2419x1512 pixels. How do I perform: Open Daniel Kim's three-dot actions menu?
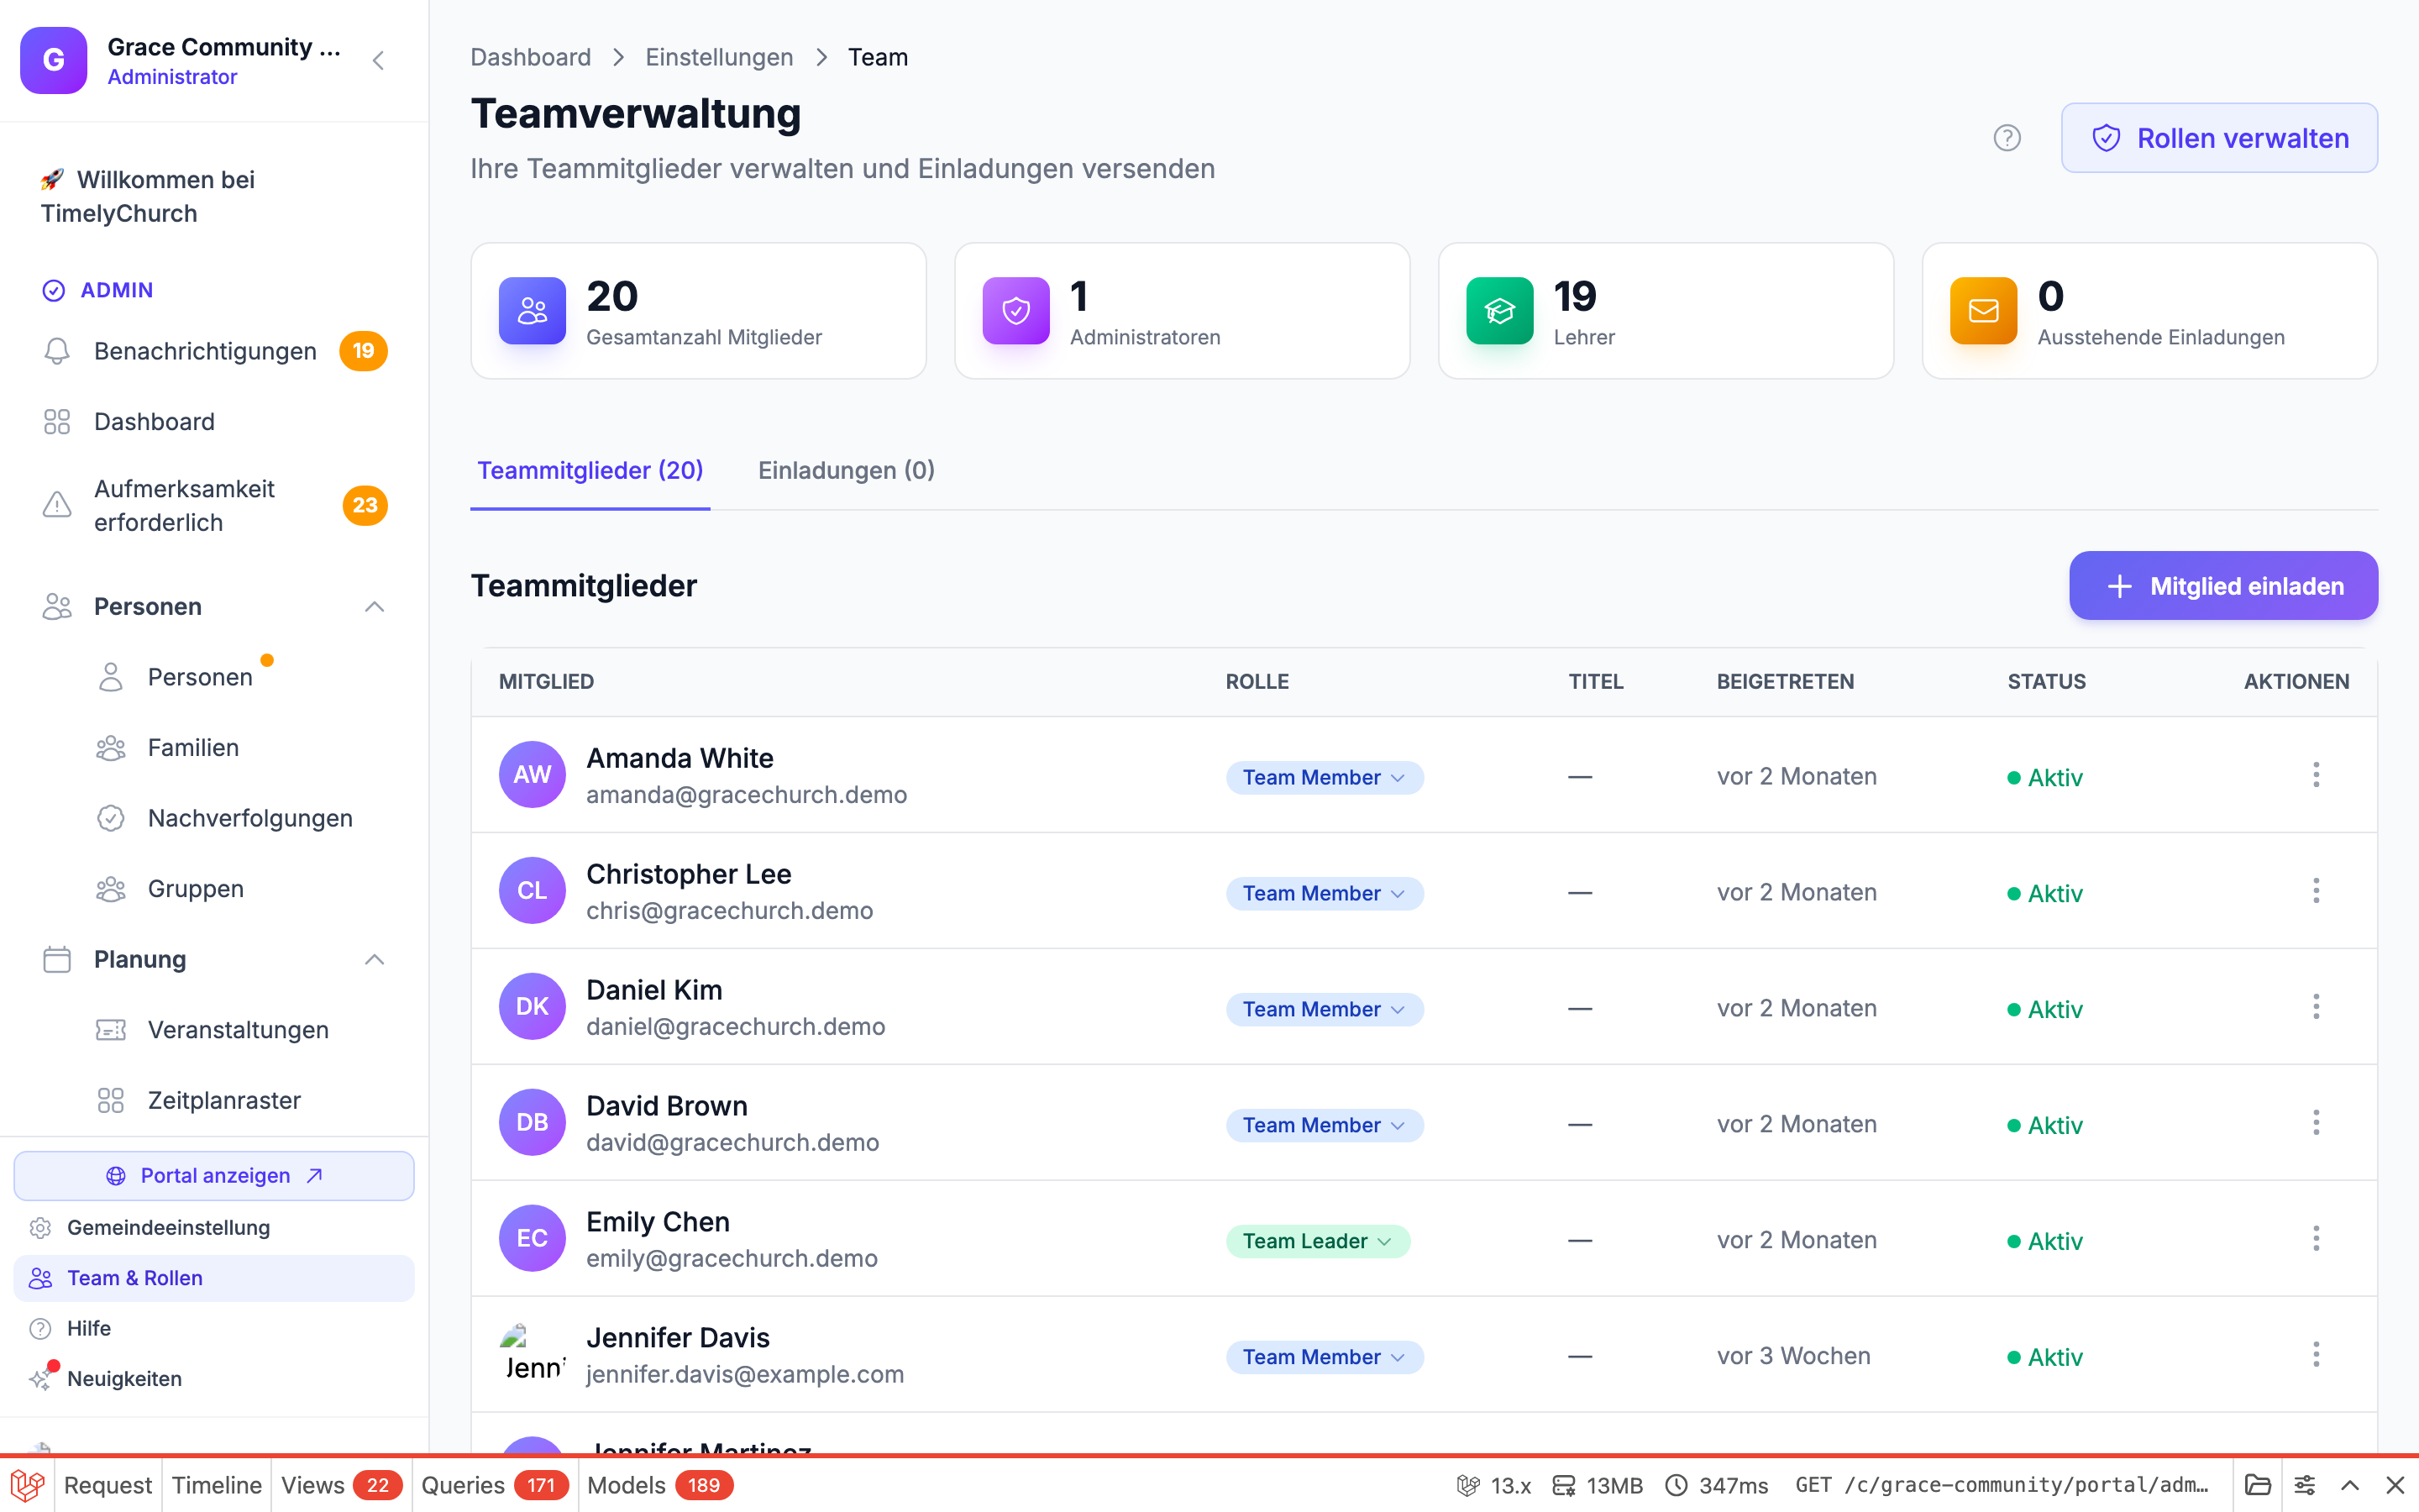pos(2316,1007)
